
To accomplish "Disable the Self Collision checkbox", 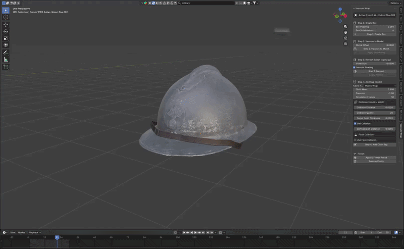I will click(x=355, y=123).
